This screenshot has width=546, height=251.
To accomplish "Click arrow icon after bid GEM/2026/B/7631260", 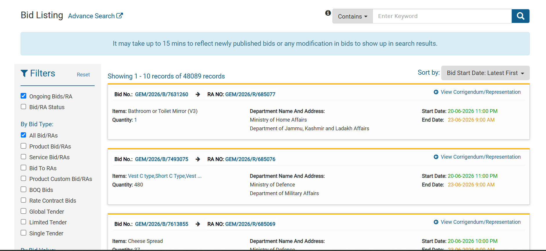I will pos(198,94).
